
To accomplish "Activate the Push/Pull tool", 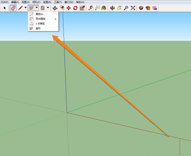I will point(55,8).
